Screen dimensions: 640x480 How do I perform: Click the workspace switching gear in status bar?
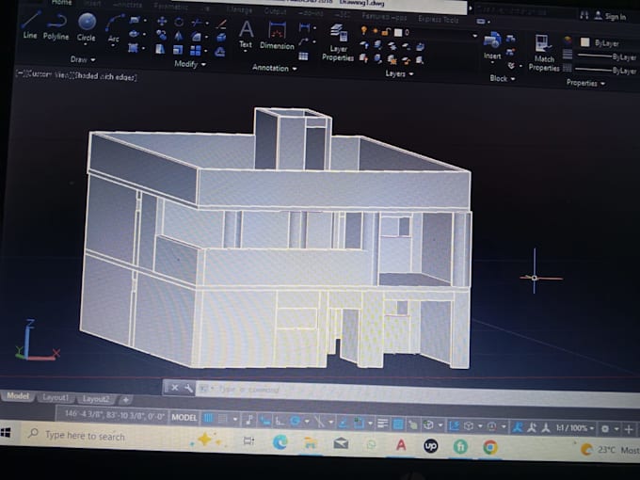[x=606, y=429]
